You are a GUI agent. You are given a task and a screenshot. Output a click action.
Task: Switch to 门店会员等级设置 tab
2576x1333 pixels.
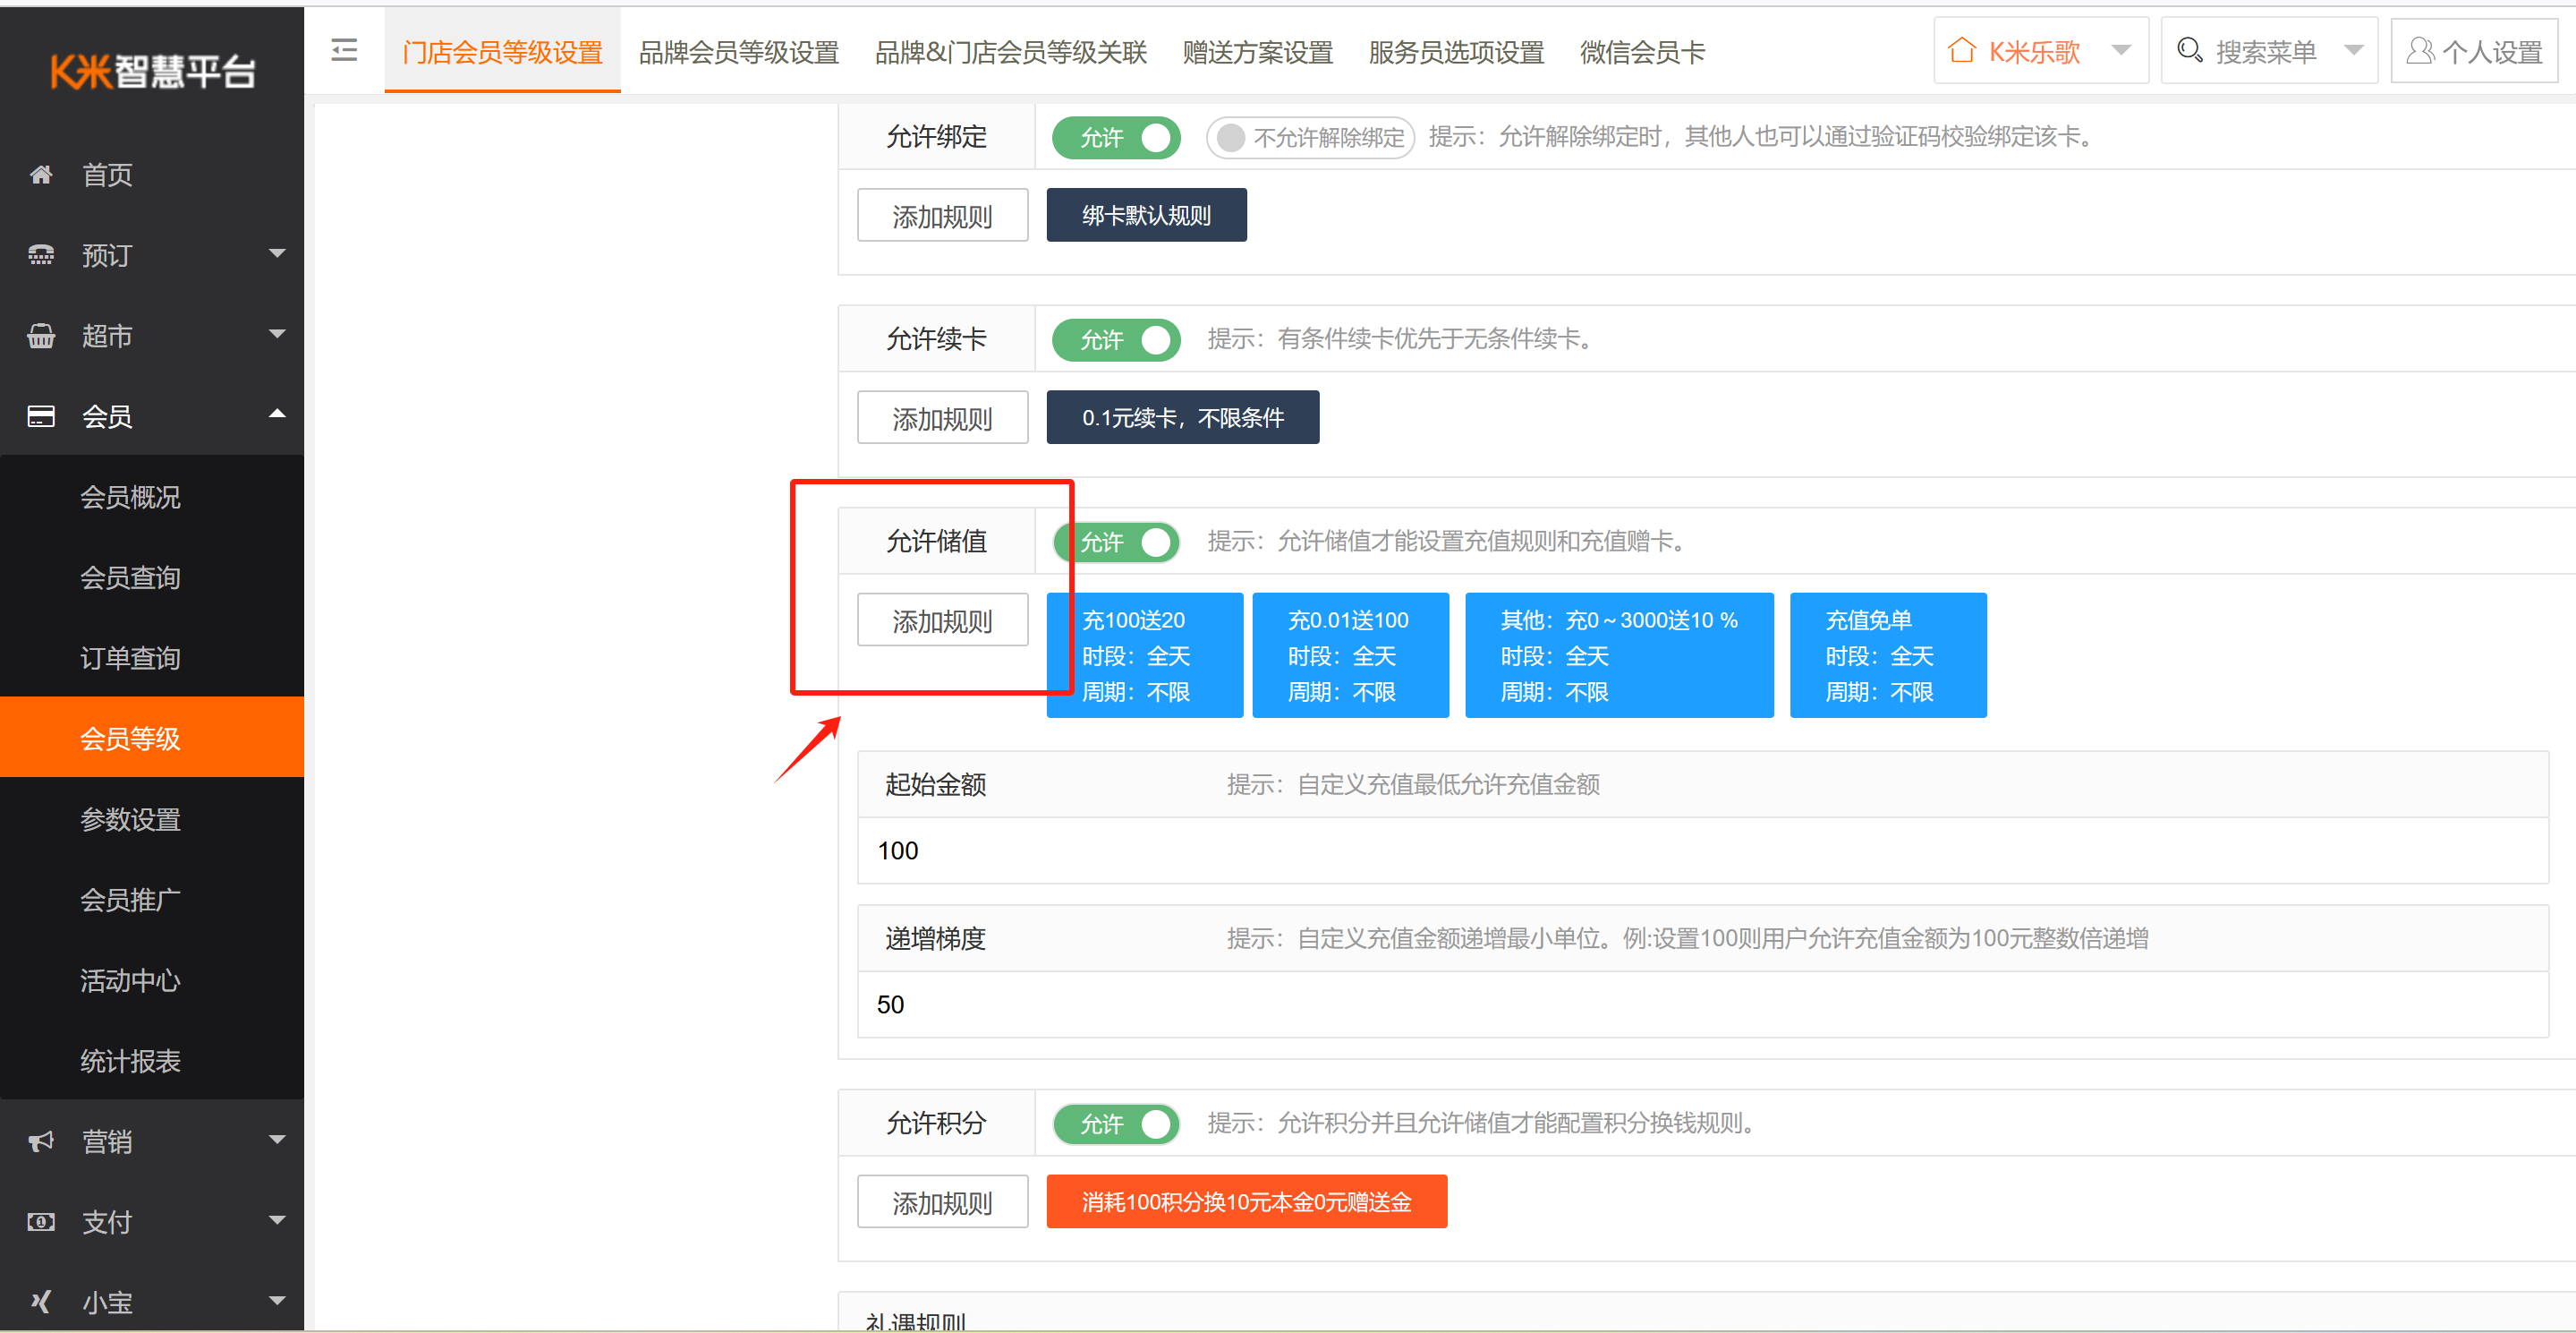click(502, 51)
